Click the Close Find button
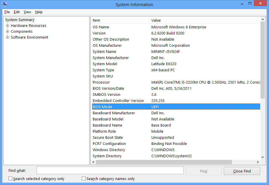 coord(242,171)
